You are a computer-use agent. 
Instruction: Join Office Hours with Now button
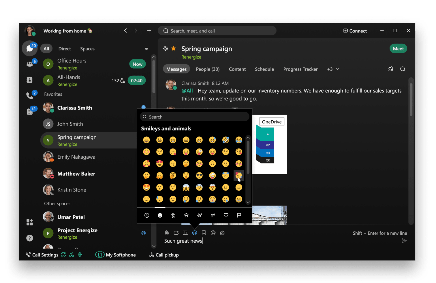pos(138,64)
